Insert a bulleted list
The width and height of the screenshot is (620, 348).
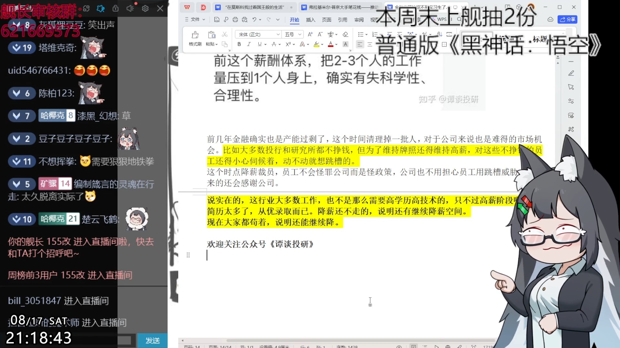click(x=361, y=34)
